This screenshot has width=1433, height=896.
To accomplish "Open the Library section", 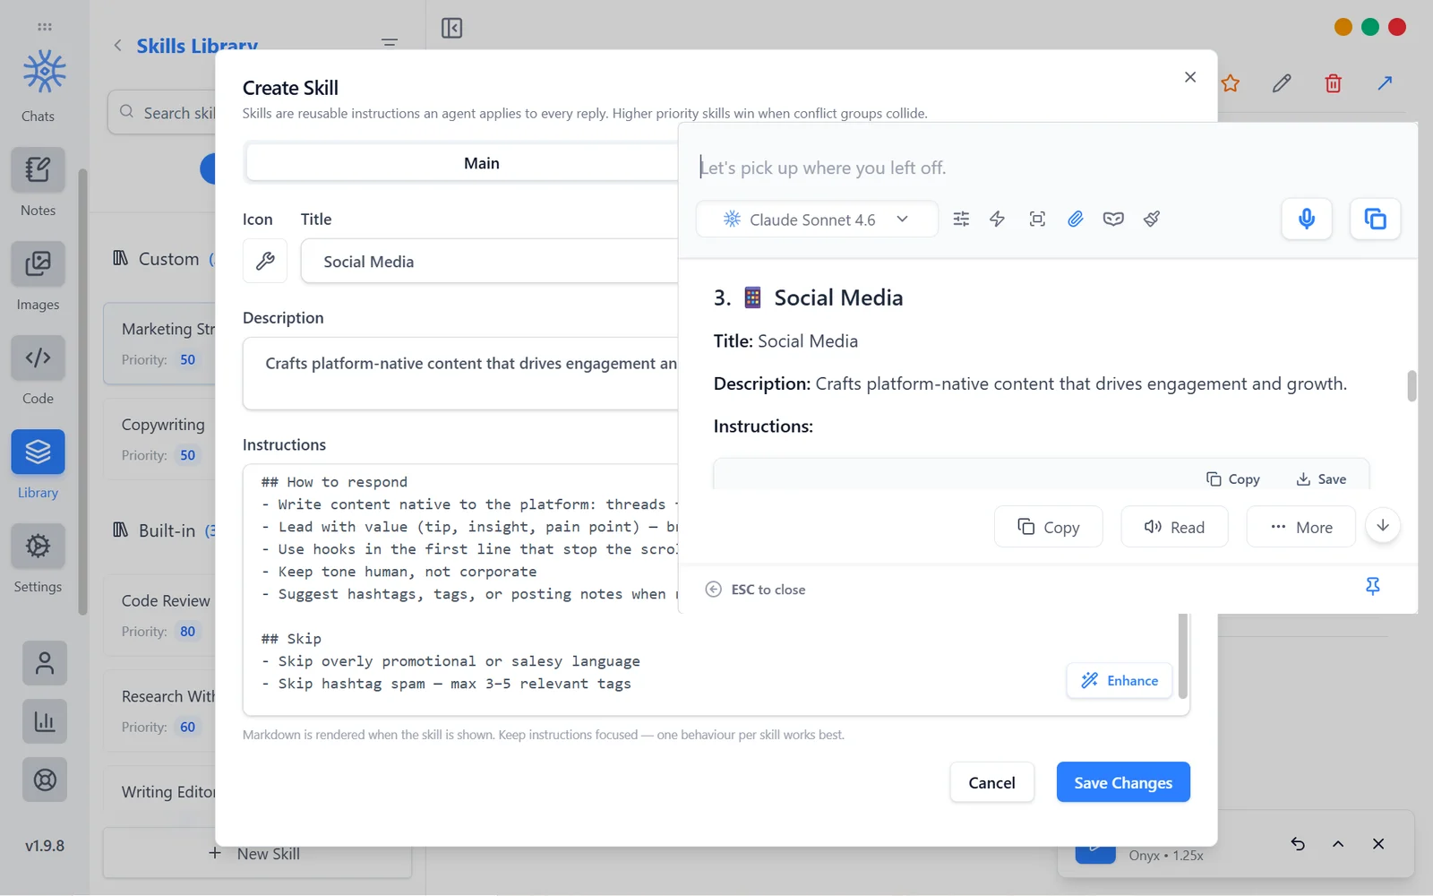I will tap(38, 452).
